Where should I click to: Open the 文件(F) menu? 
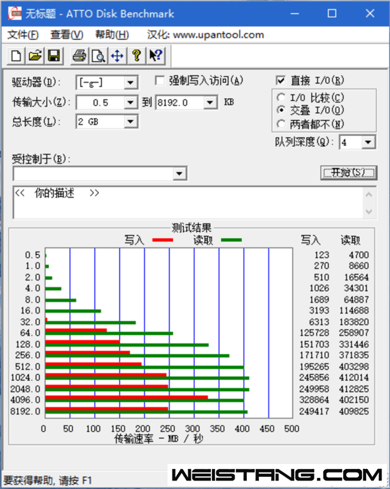point(23,35)
